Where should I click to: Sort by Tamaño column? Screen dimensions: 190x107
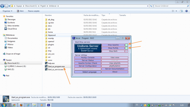[123, 15]
